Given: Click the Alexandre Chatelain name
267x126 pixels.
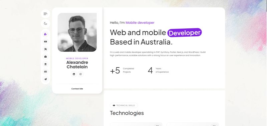Looking at the screenshot, I should (77, 65).
